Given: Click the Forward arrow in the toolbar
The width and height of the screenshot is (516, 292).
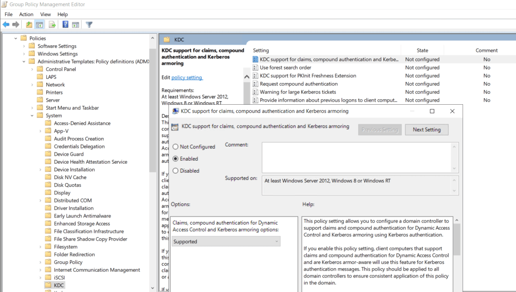Looking at the screenshot, I should (16, 25).
